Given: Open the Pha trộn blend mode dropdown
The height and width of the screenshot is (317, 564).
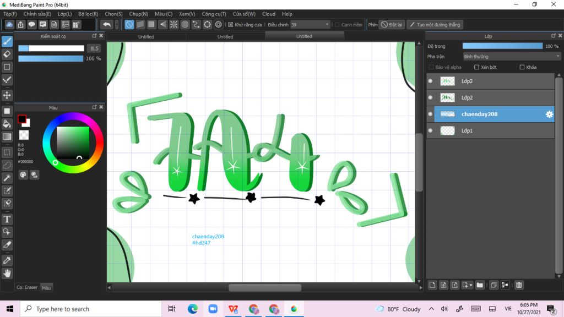Looking at the screenshot, I should pos(512,57).
